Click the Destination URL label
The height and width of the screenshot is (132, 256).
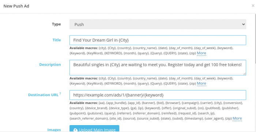point(43,95)
